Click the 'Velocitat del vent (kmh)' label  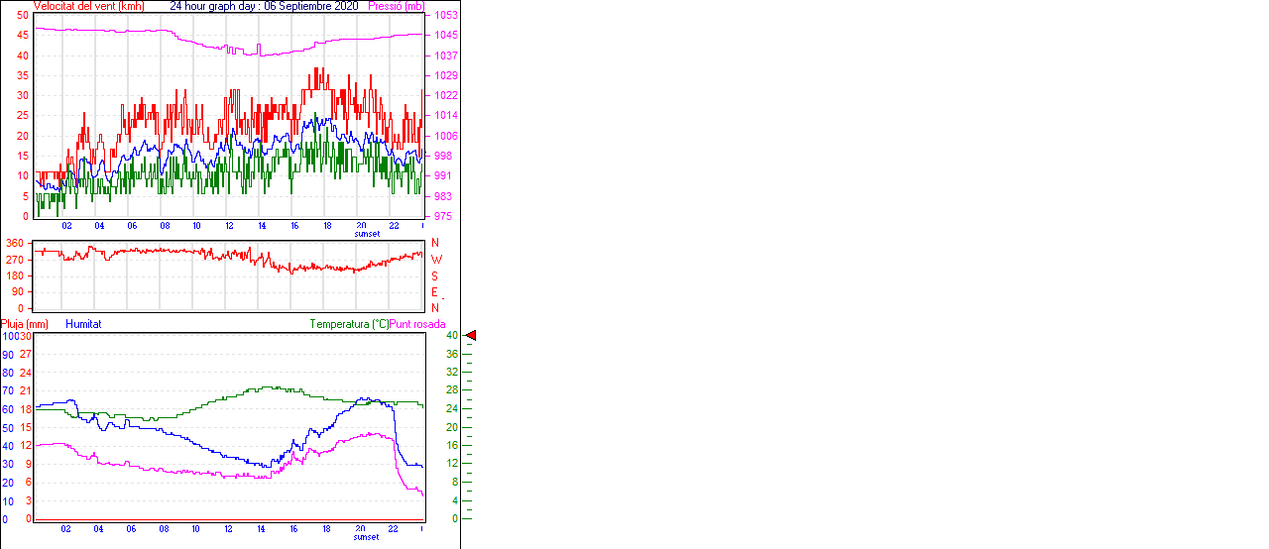tap(88, 6)
